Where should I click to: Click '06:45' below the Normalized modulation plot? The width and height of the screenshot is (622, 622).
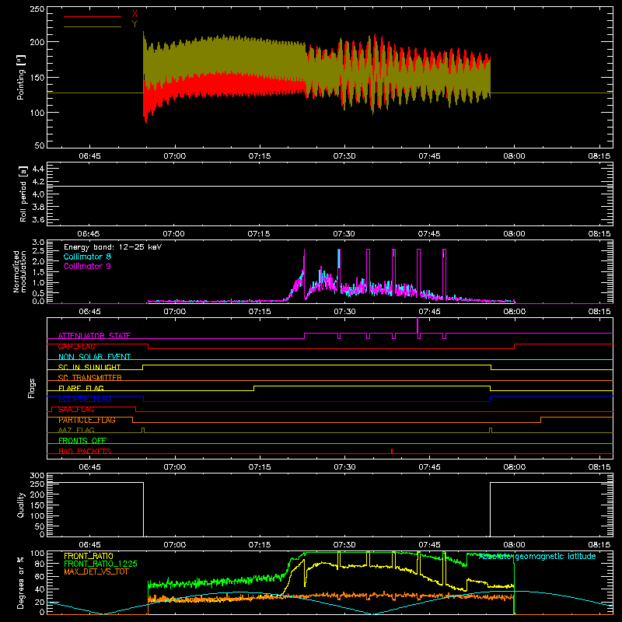tap(89, 312)
